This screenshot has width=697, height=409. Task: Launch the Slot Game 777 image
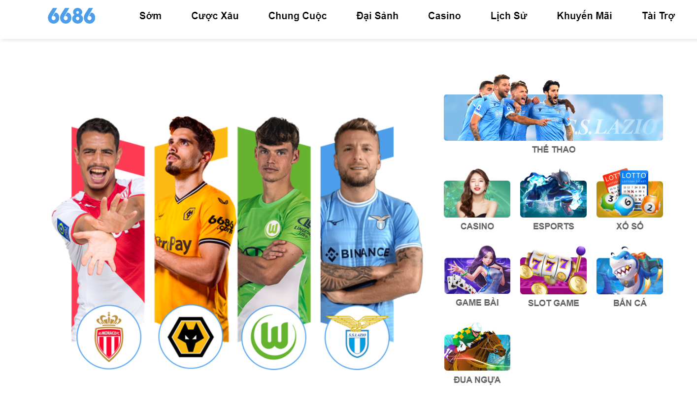click(x=553, y=270)
